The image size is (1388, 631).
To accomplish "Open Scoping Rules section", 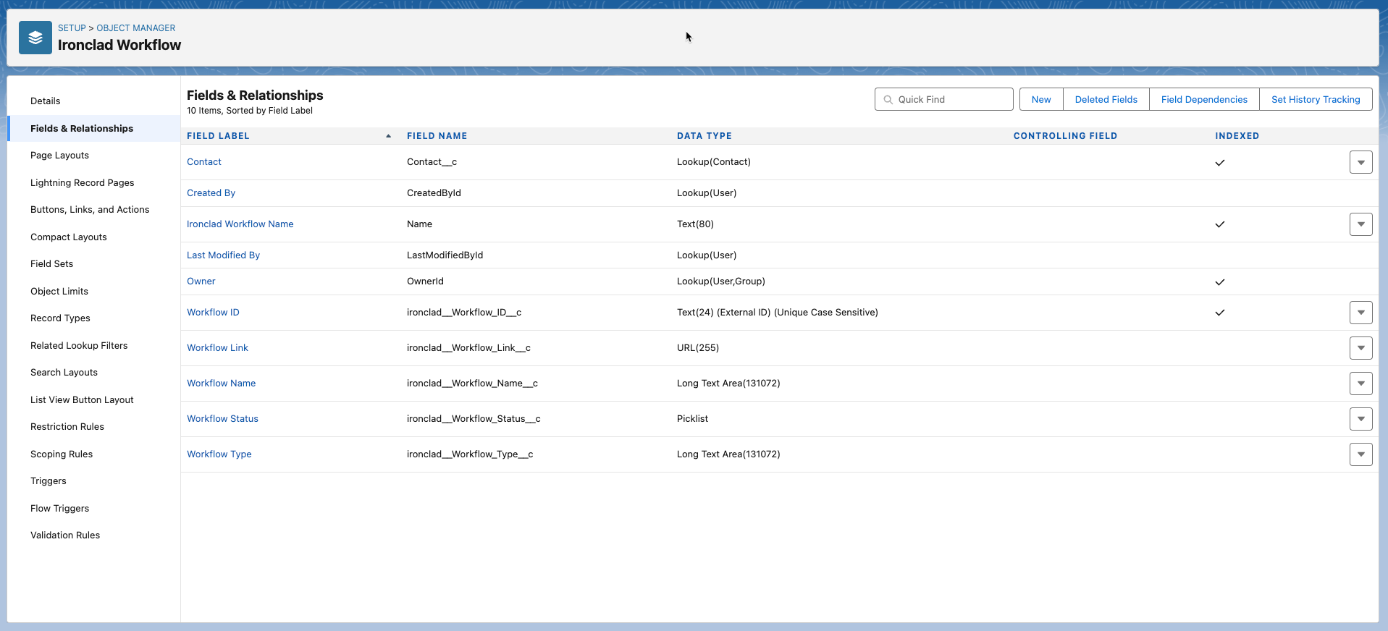I will pos(62,454).
